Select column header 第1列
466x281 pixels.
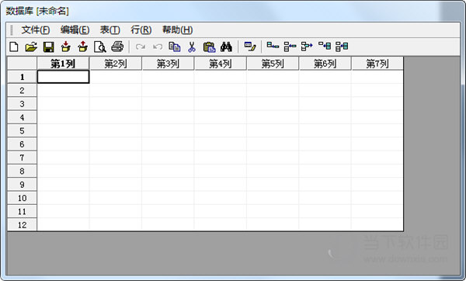point(63,64)
